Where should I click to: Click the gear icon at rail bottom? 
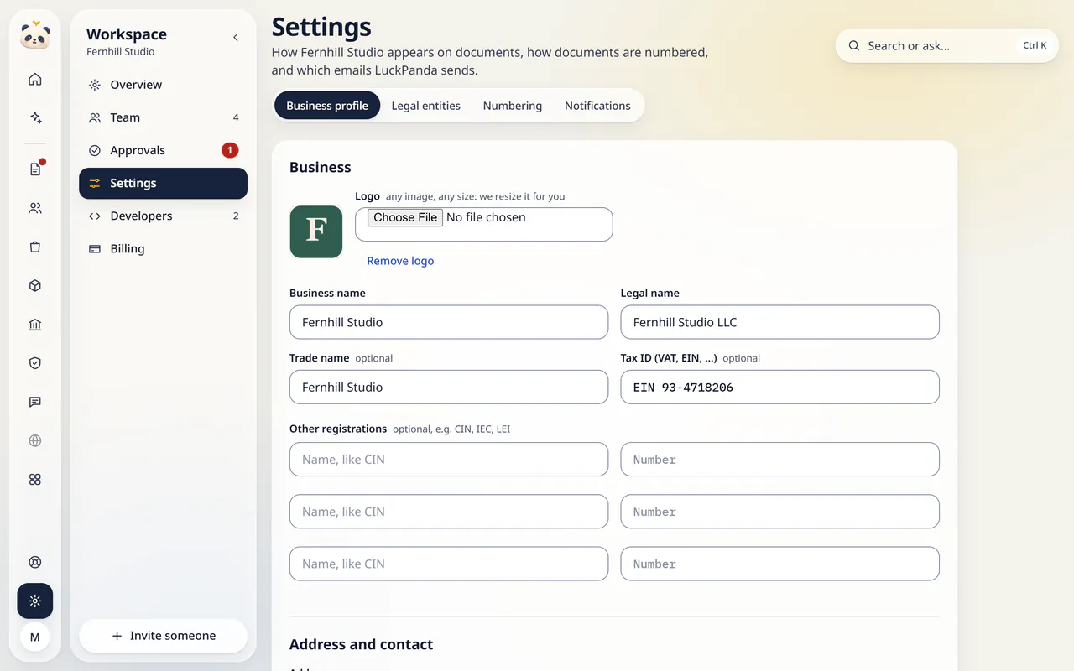tap(35, 601)
